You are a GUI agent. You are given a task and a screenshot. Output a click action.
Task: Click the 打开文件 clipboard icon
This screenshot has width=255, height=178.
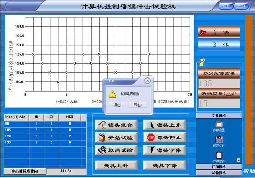tap(219, 155)
